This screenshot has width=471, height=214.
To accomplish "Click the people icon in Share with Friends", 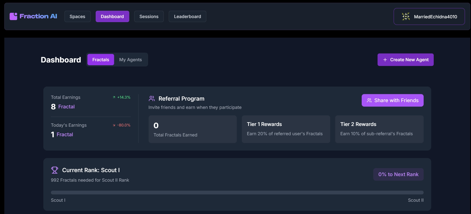I will [x=369, y=100].
